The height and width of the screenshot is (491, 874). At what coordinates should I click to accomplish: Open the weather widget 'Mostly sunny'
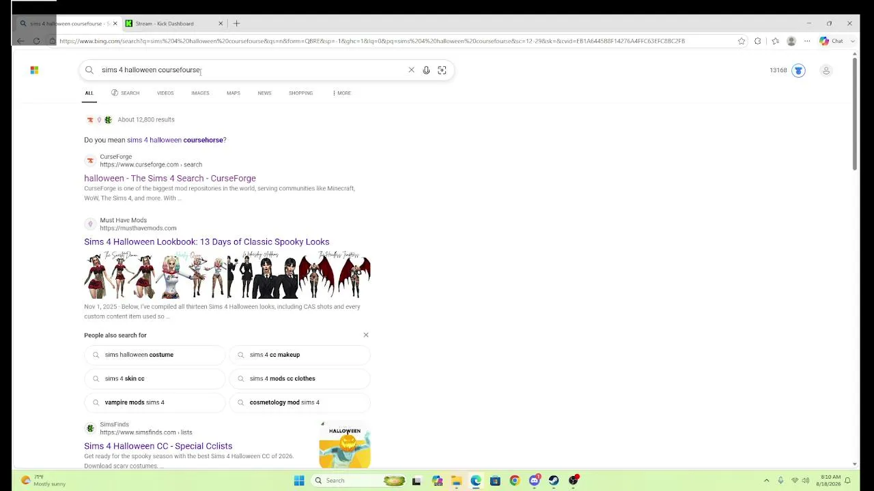[43, 481]
